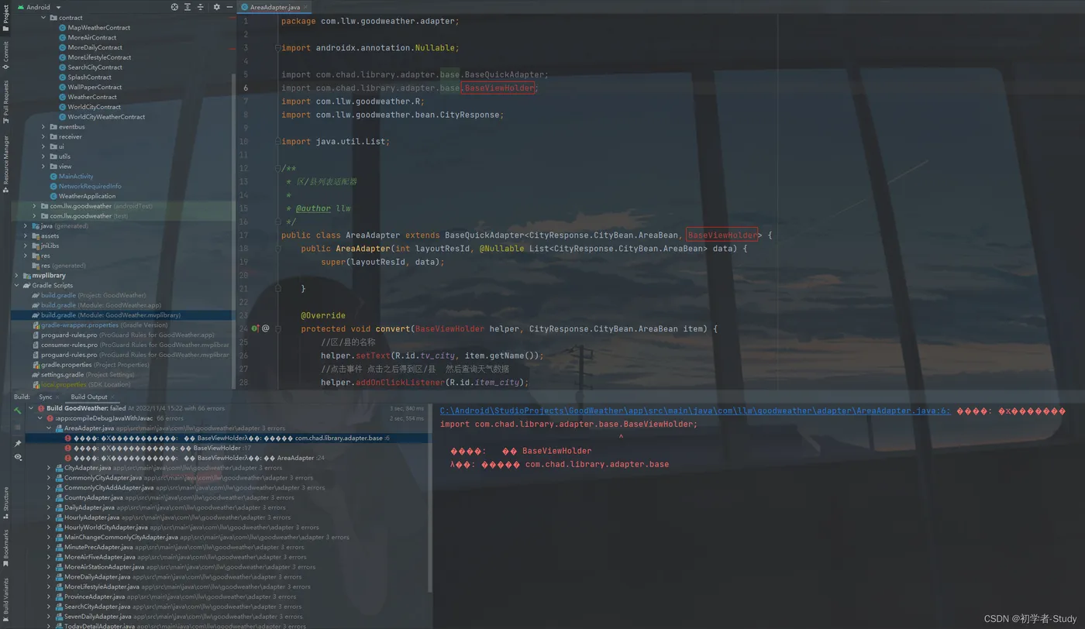This screenshot has width=1085, height=629.
Task: Click the Collapse All icon in Project panel
Action: click(201, 7)
